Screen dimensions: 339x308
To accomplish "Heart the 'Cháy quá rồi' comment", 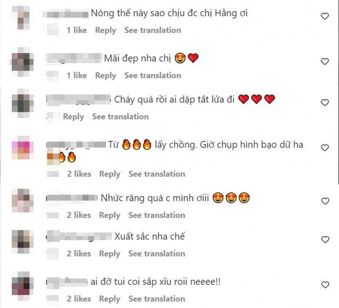I will (x=325, y=103).
